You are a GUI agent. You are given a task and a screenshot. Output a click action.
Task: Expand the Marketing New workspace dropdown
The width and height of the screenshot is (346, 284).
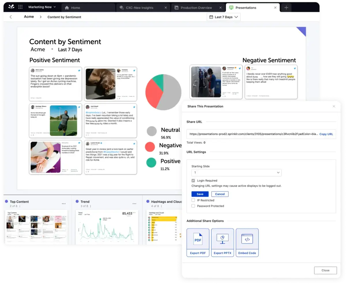(x=42, y=7)
